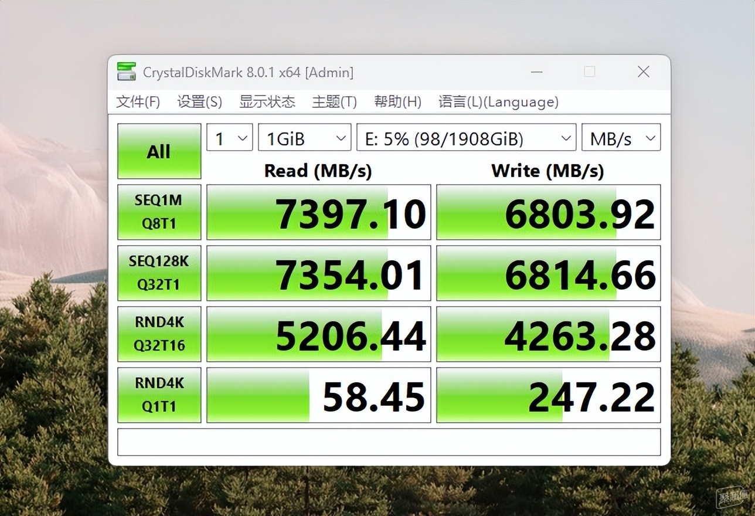Open the MB/s unit dropdown
This screenshot has width=755, height=516.
(621, 138)
